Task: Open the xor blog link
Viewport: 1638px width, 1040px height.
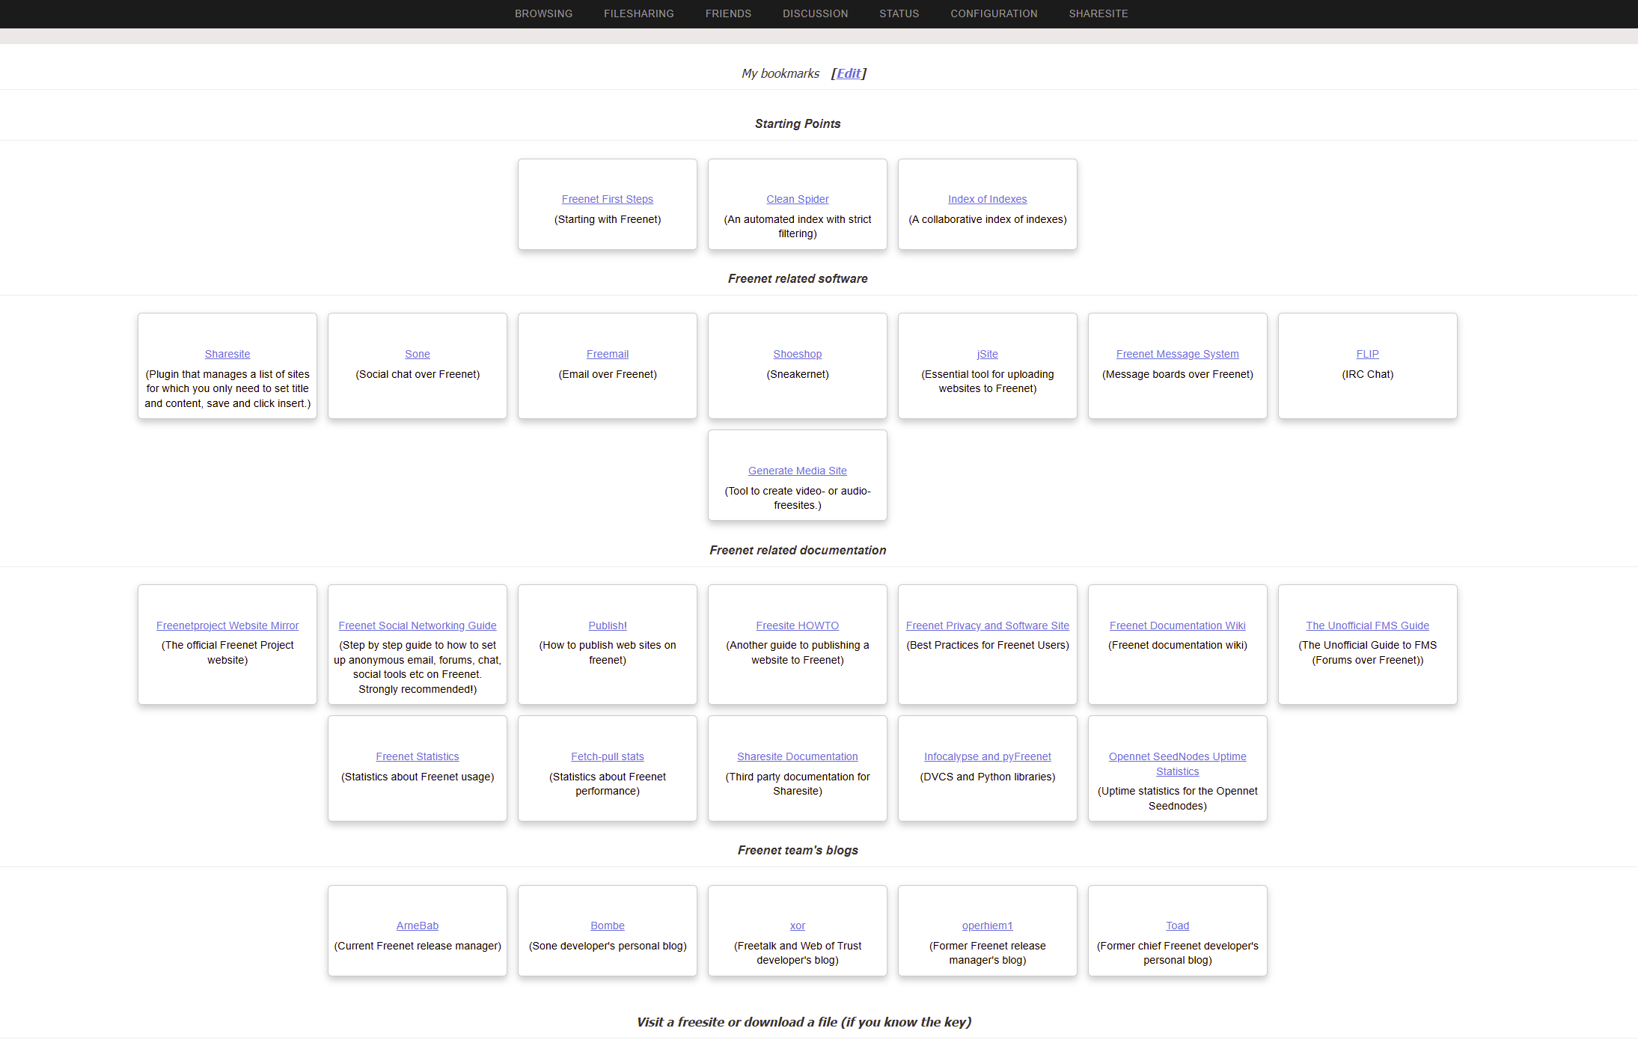Action: [x=797, y=926]
